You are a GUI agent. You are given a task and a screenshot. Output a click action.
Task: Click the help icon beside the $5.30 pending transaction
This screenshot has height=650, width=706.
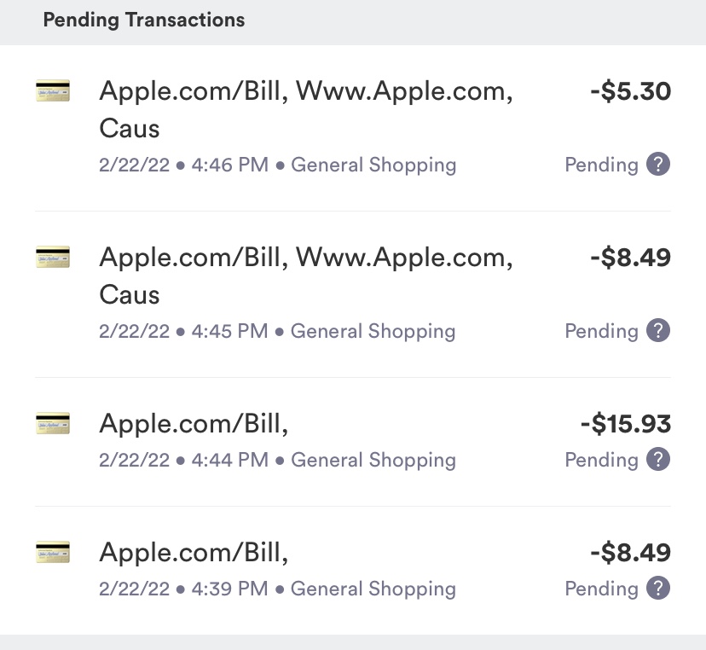click(x=657, y=165)
